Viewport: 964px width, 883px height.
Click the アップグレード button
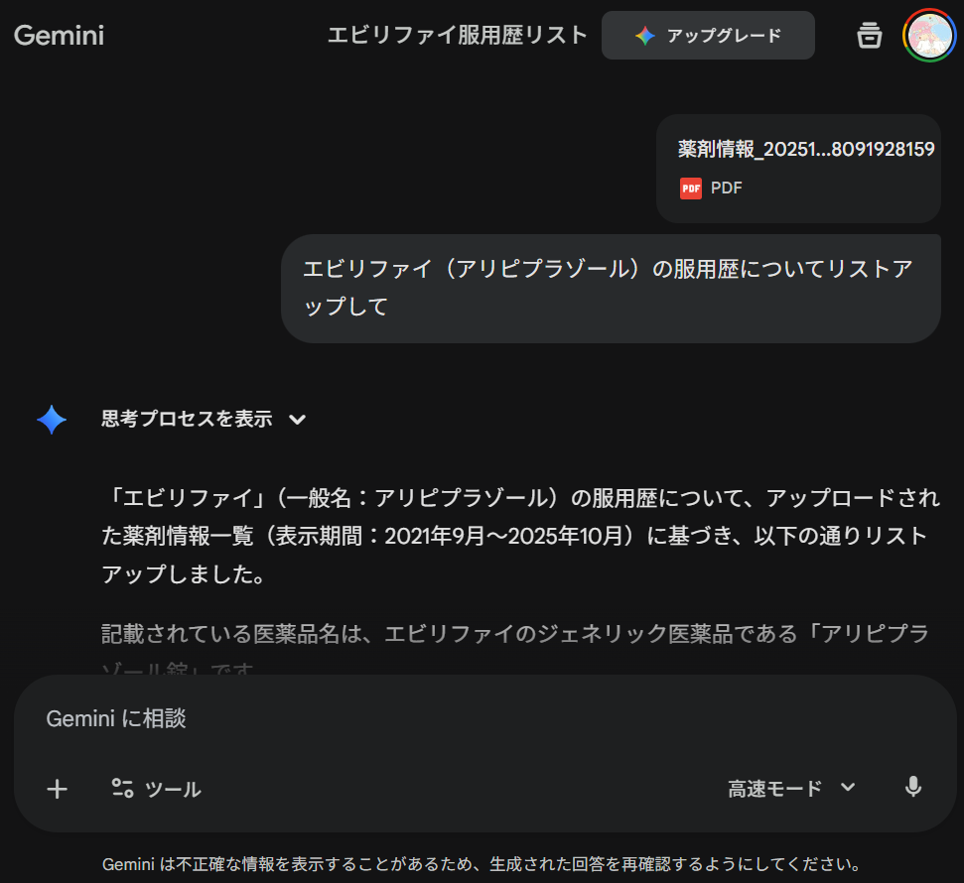(x=708, y=36)
